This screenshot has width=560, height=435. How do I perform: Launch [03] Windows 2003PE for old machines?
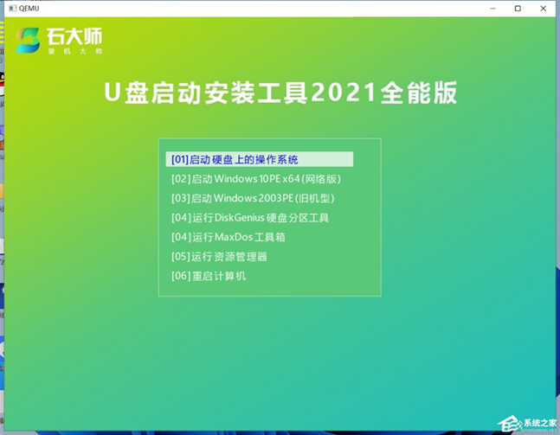253,198
